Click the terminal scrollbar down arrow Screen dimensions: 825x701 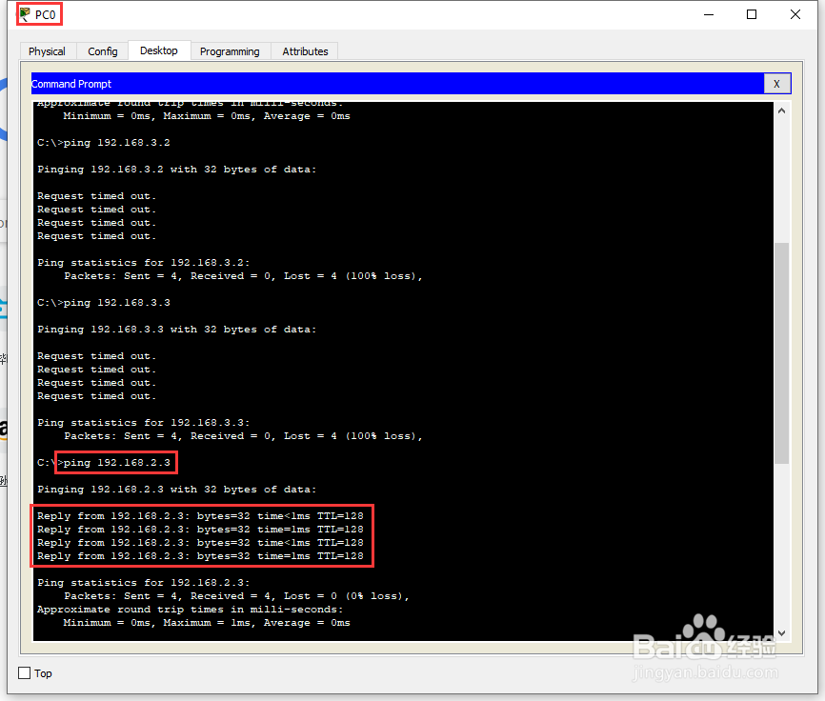pyautogui.click(x=781, y=632)
